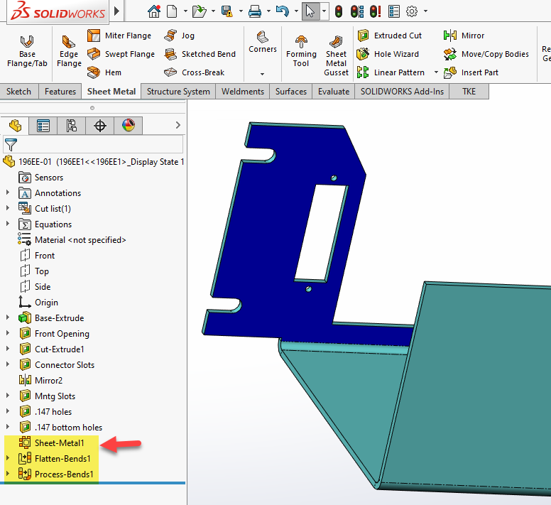This screenshot has width=551, height=505.
Task: Select the Jog tool
Action: (x=179, y=36)
